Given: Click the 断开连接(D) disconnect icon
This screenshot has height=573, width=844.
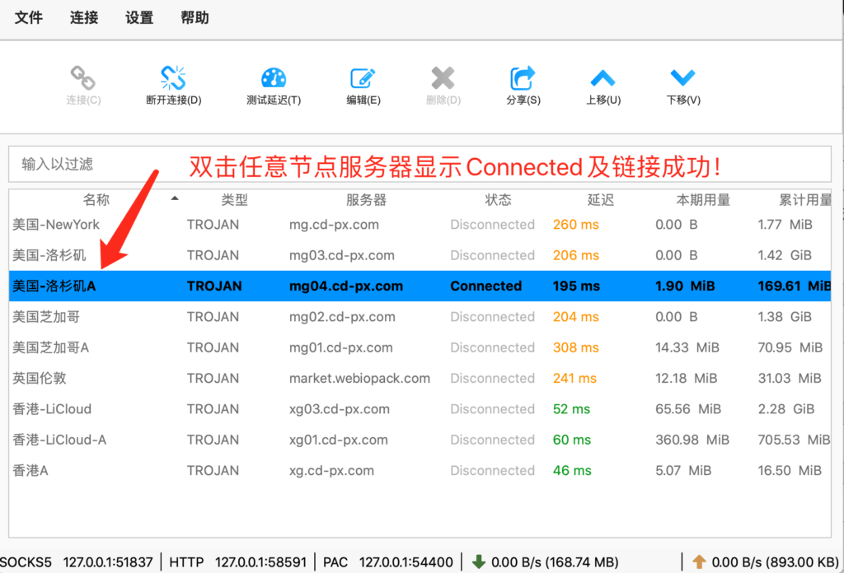Looking at the screenshot, I should tap(172, 82).
